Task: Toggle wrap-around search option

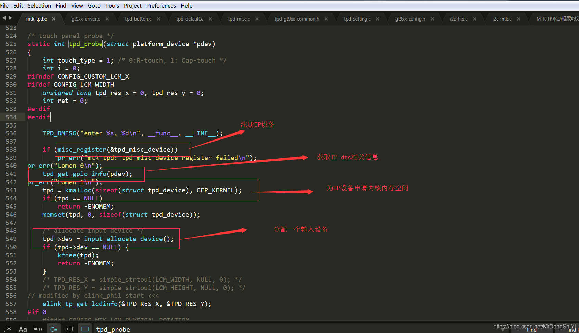Action: [x=54, y=329]
